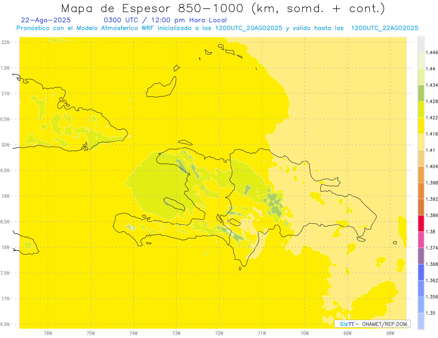Click the orange swatch between 1.398 and 1.404
The height and width of the screenshot is (338, 438).
(x=421, y=174)
